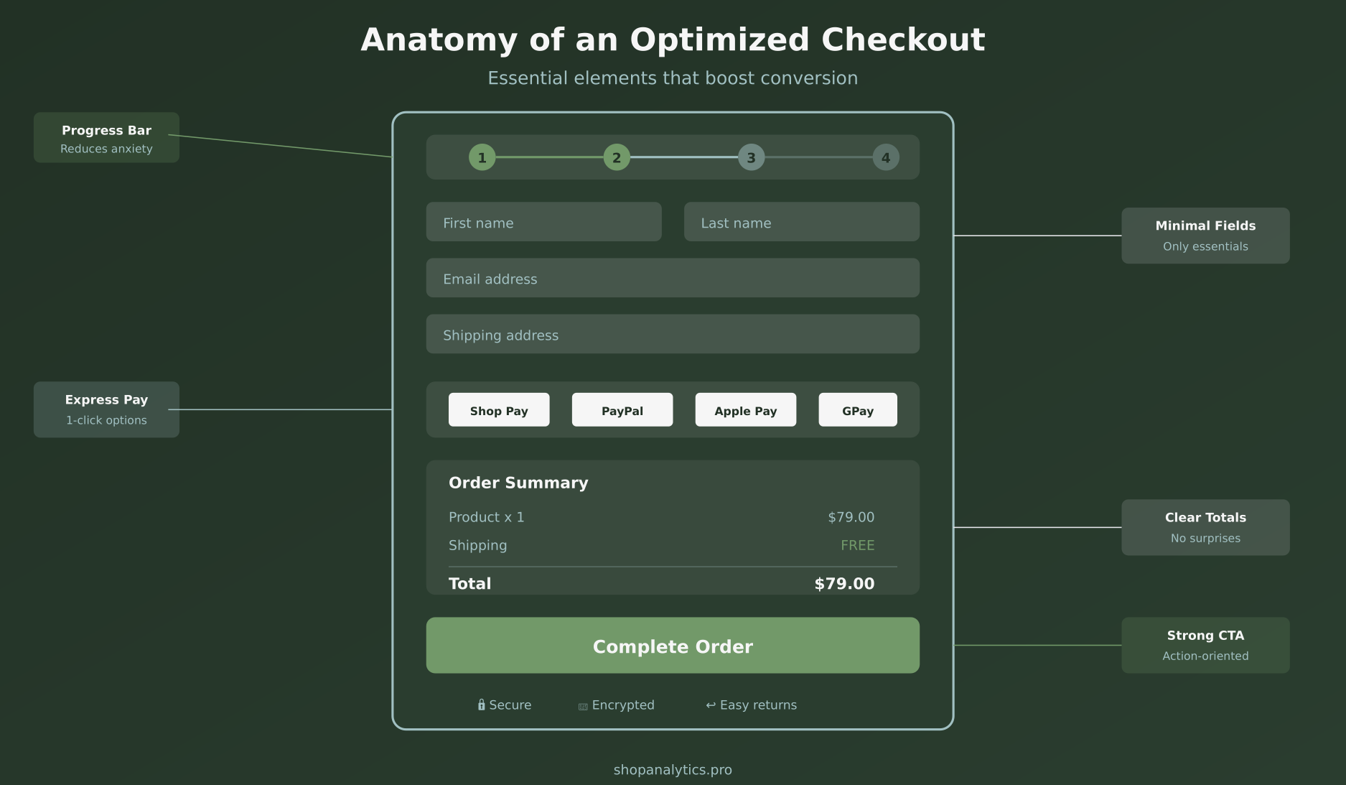
Task: Click the Easy returns arrow icon
Action: click(709, 705)
